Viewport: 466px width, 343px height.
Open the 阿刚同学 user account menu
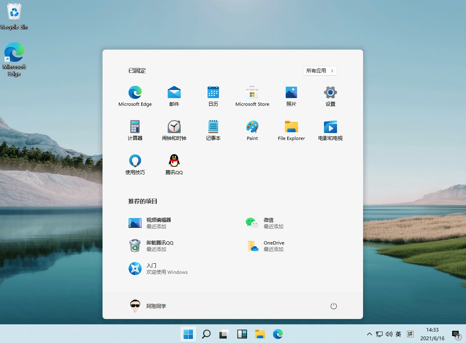[148, 306]
